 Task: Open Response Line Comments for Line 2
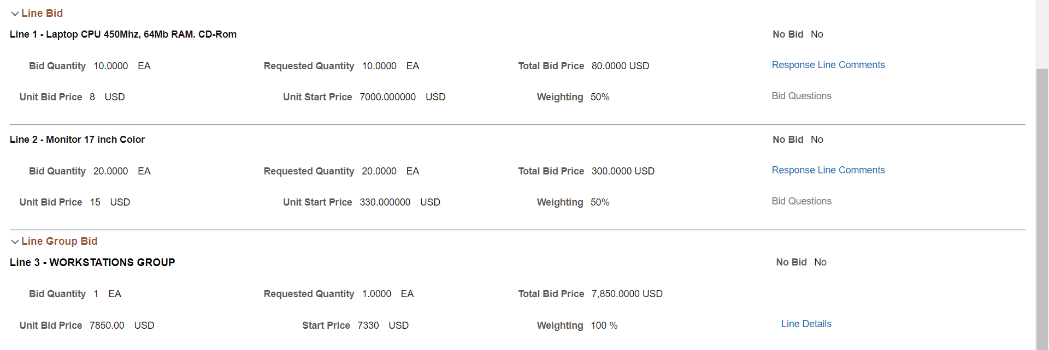pyautogui.click(x=828, y=170)
